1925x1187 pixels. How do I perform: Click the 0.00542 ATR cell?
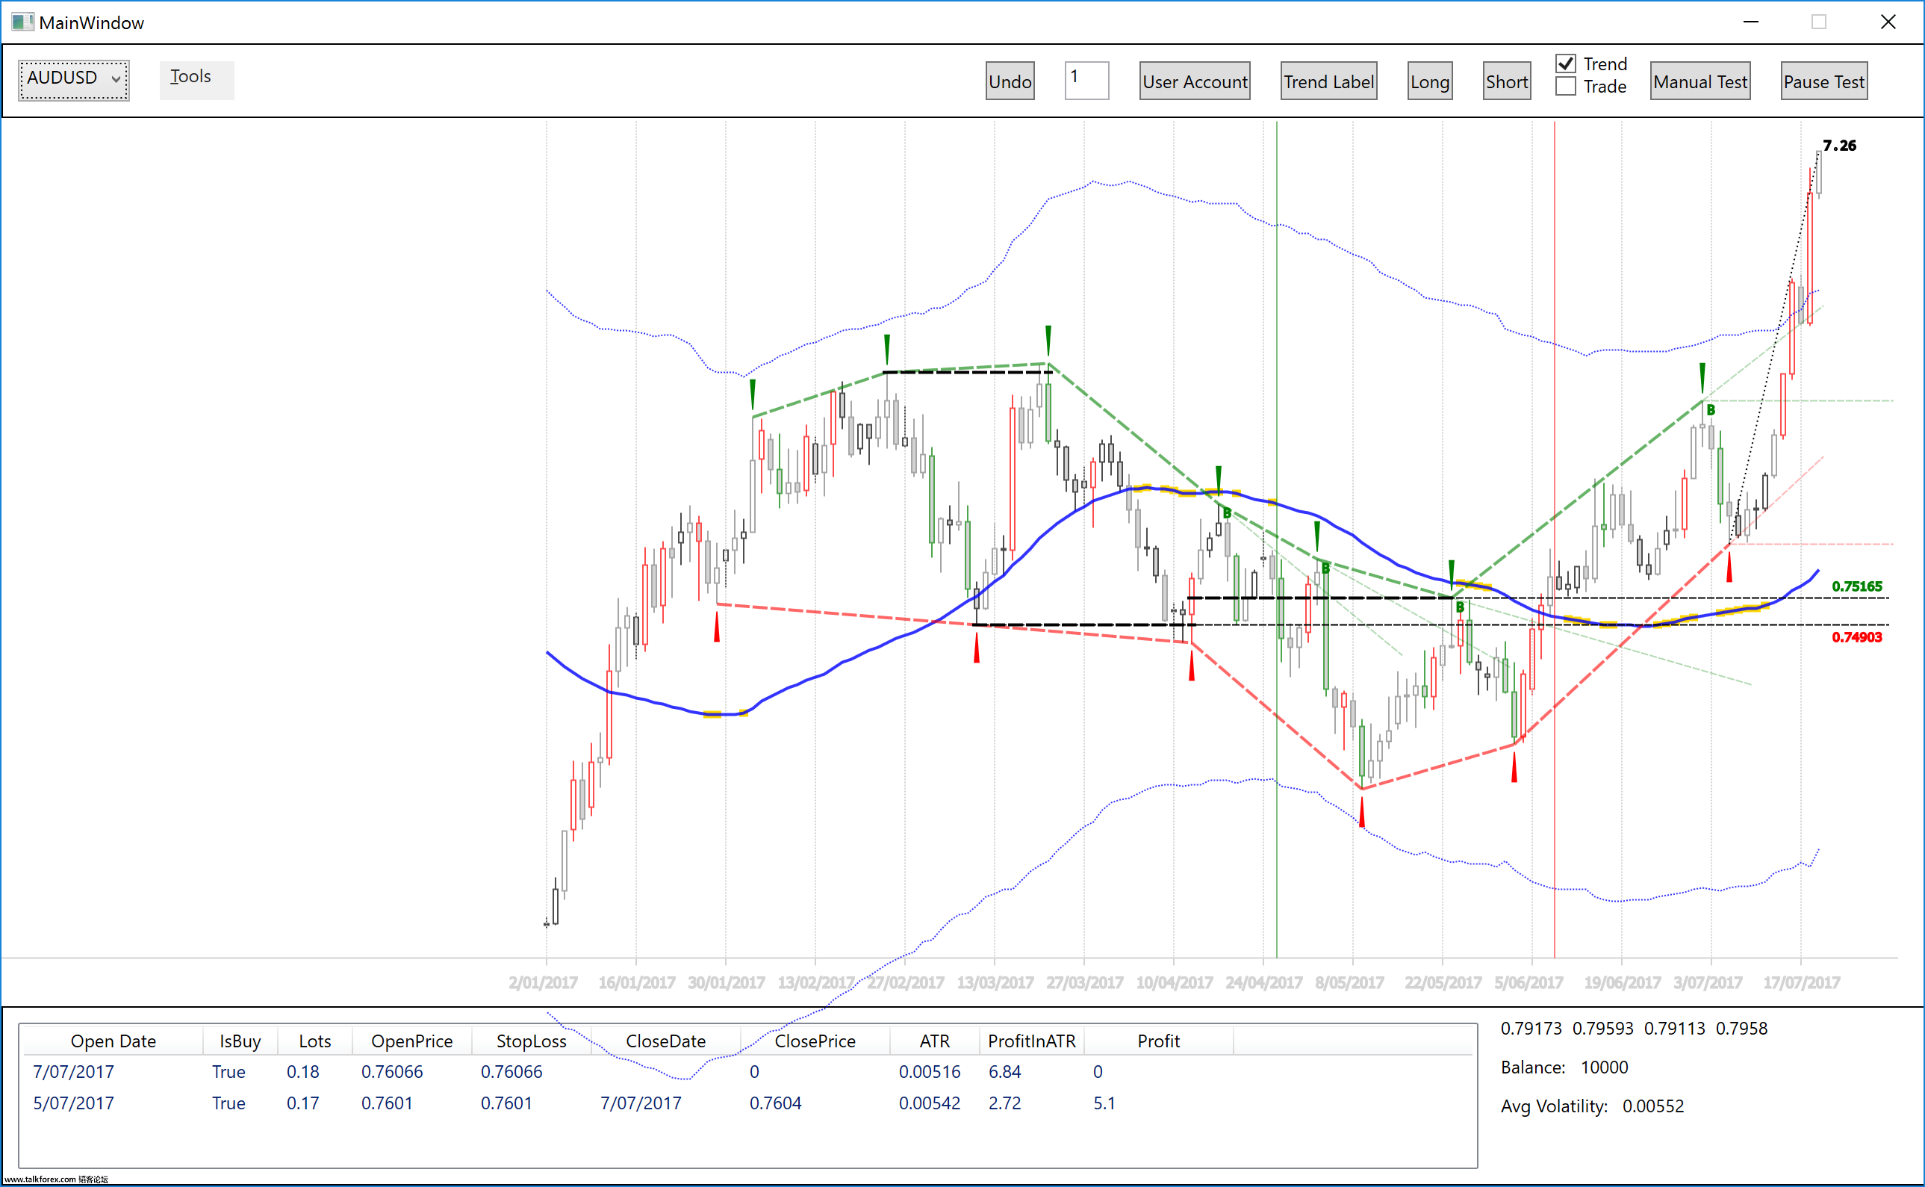pos(929,1103)
